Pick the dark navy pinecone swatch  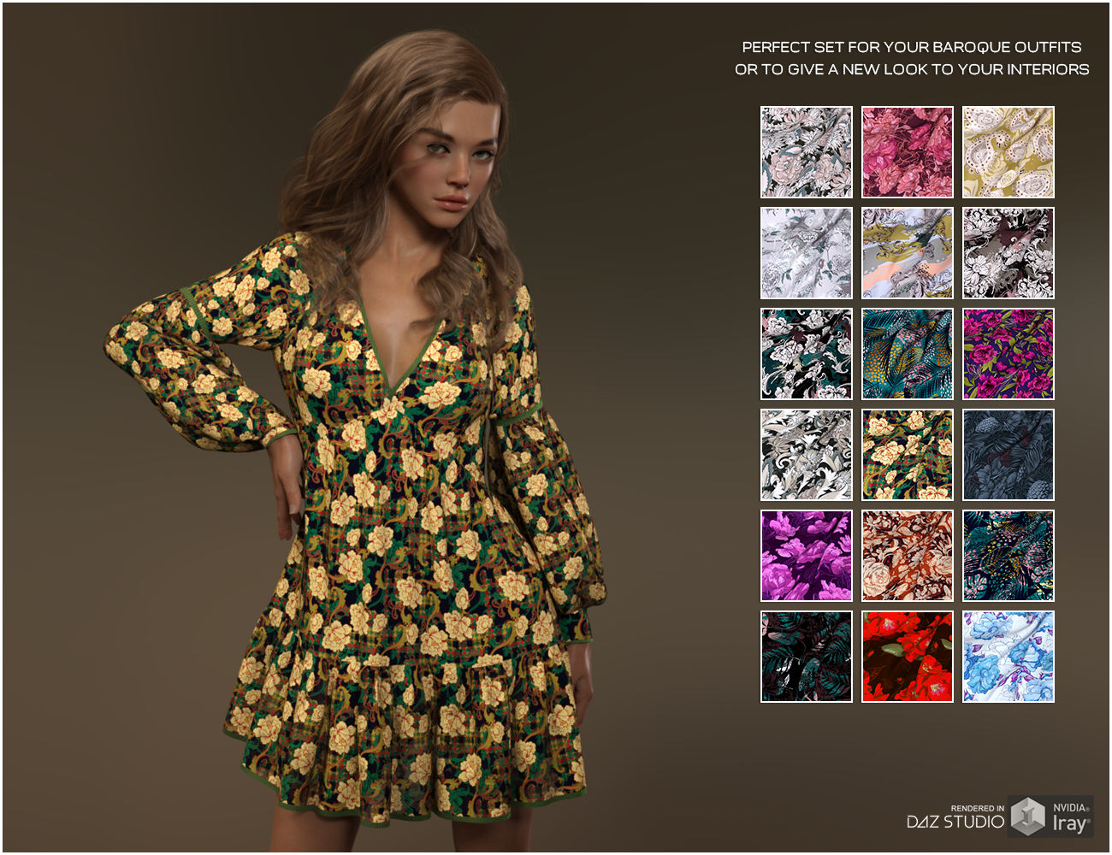(1008, 455)
